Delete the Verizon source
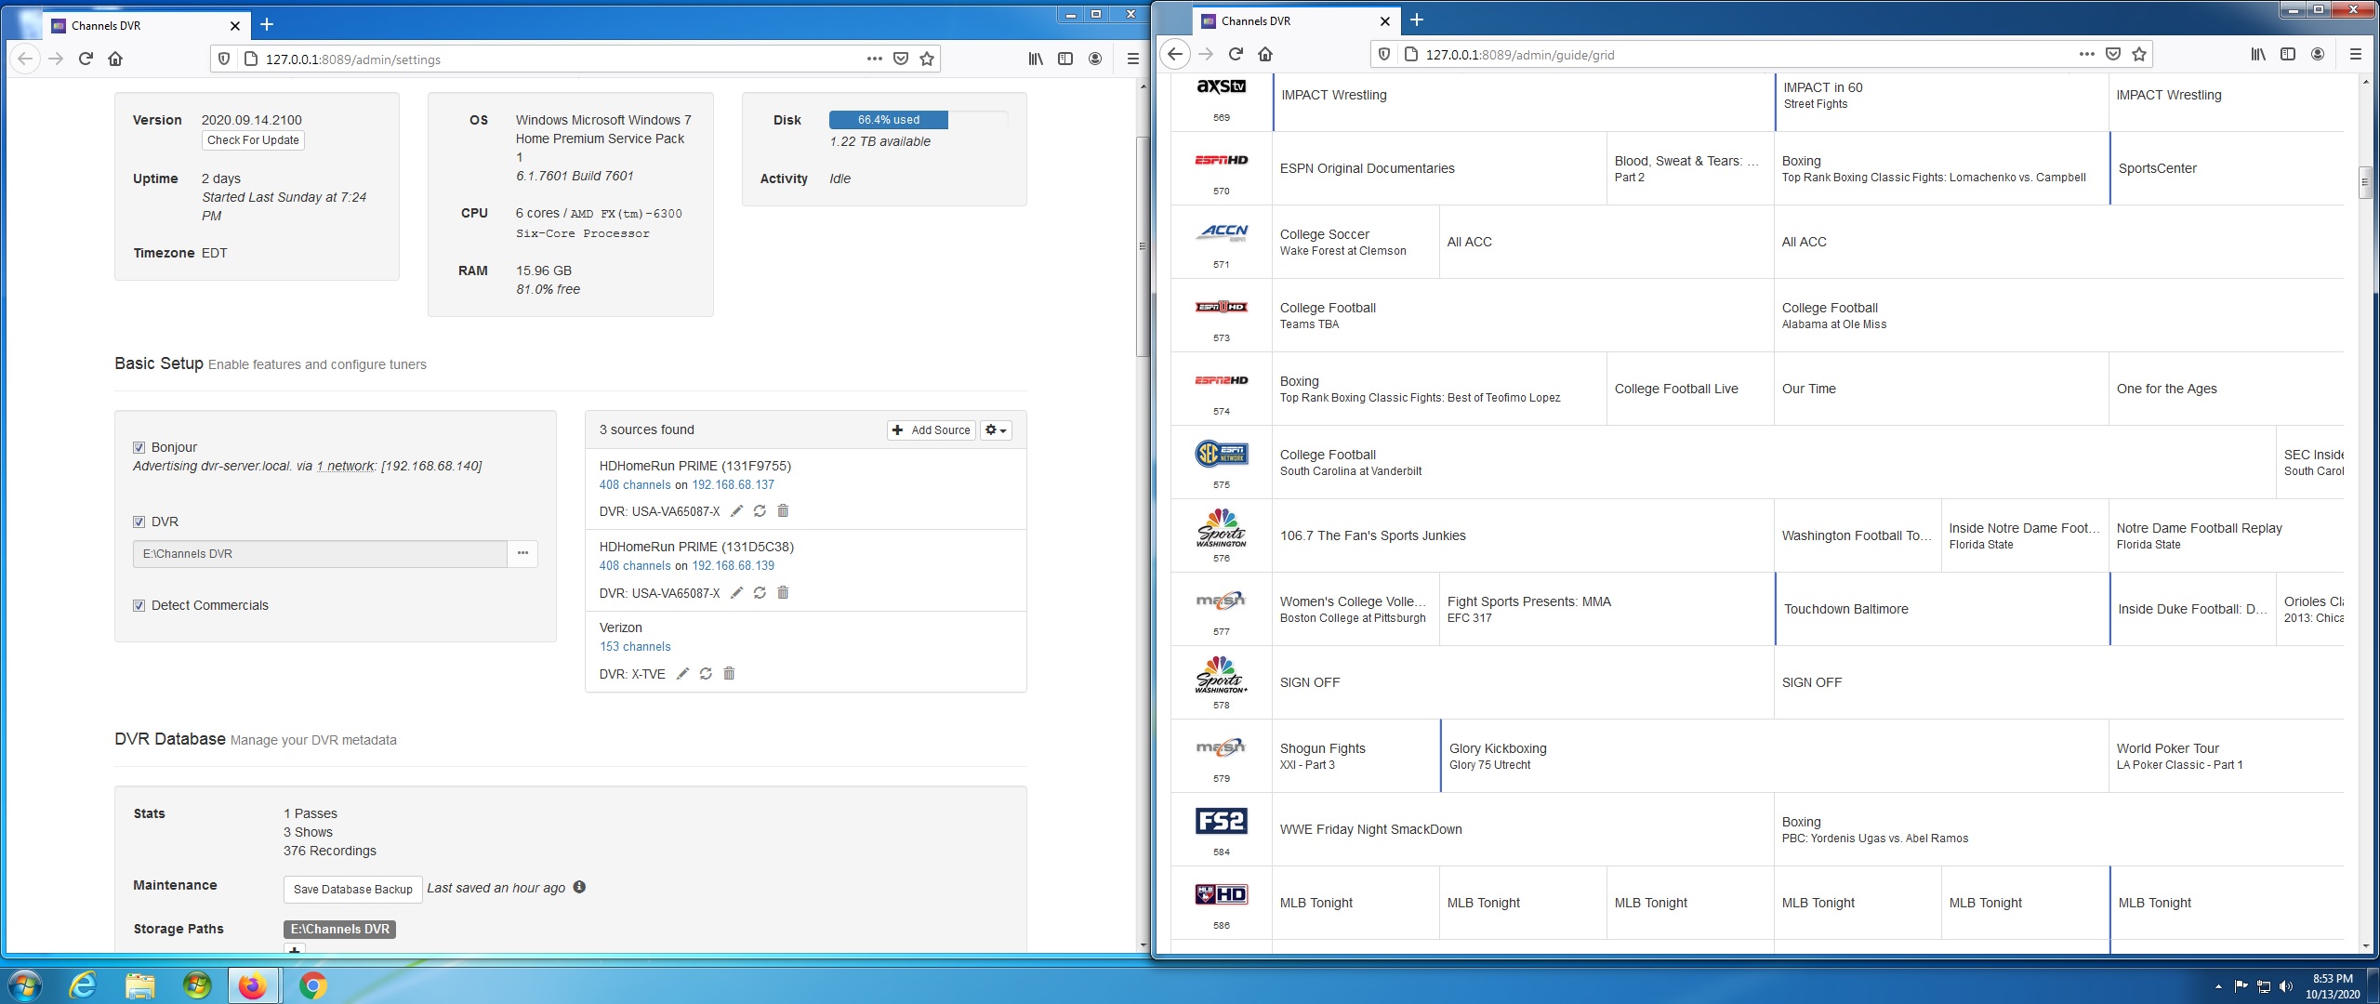 tap(729, 674)
